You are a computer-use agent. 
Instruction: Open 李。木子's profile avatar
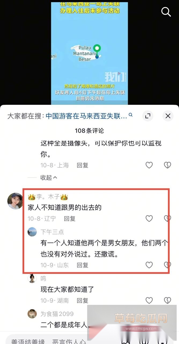pos(15,201)
